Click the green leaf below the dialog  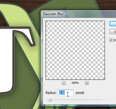(x=59, y=108)
